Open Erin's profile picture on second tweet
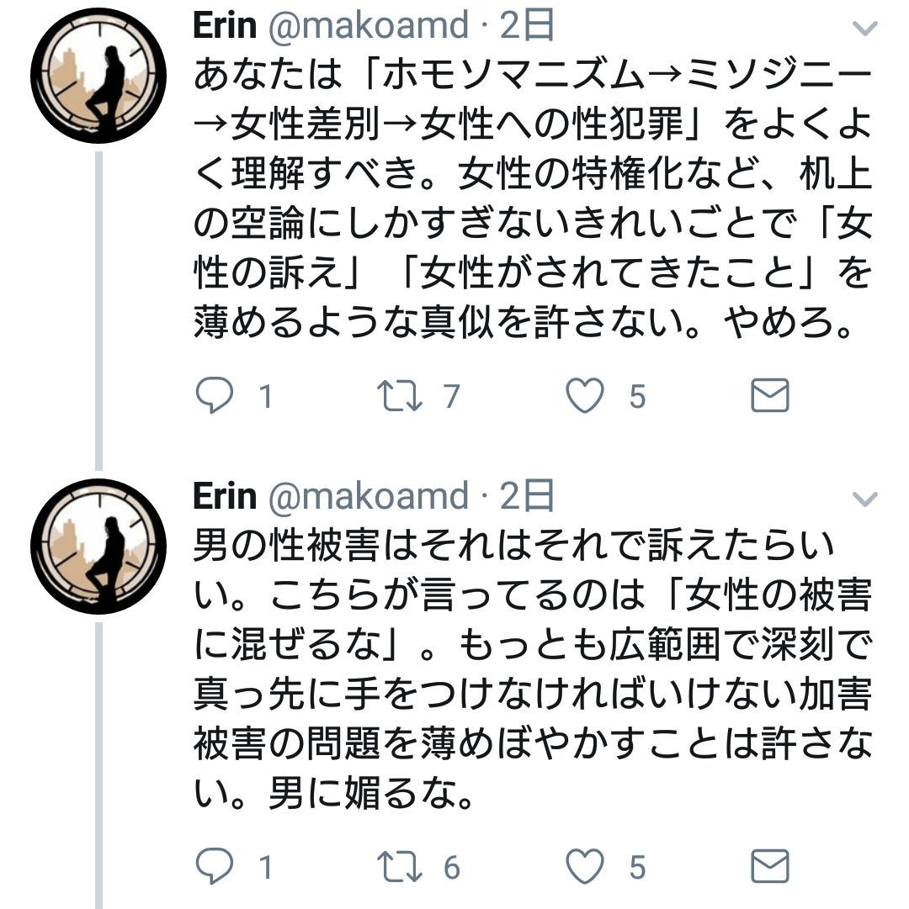 pyautogui.click(x=98, y=546)
